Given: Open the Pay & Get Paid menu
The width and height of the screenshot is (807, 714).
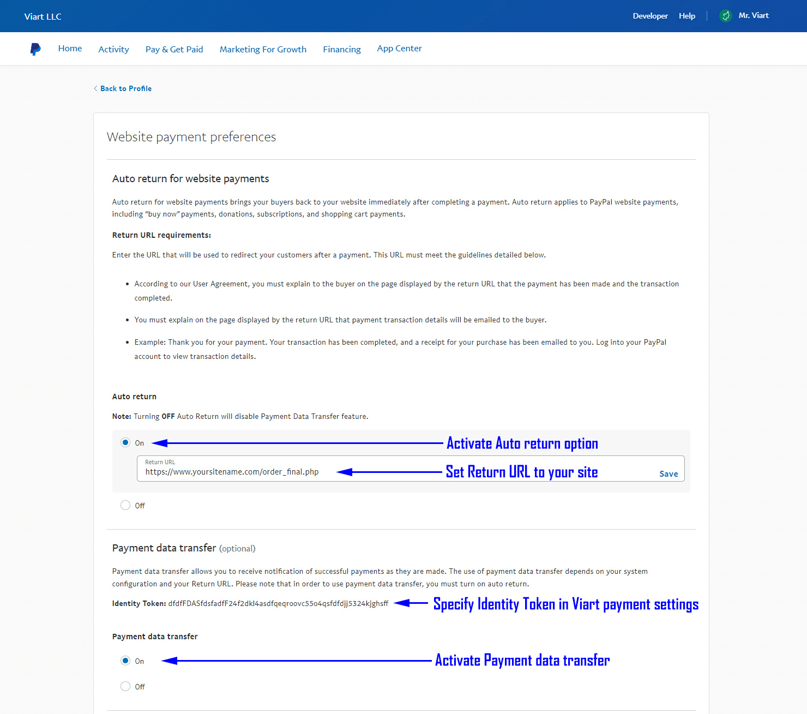Looking at the screenshot, I should (174, 49).
